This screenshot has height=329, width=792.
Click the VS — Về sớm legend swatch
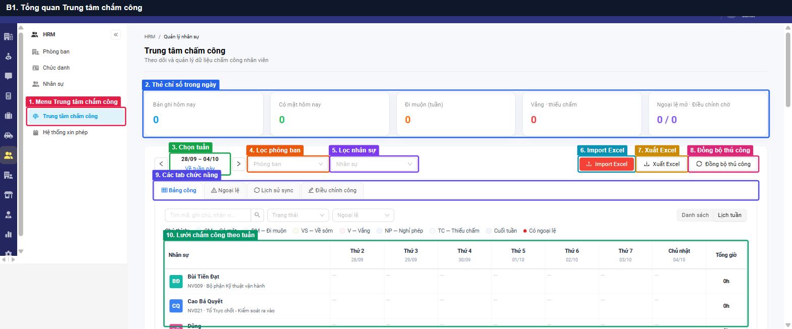click(295, 231)
